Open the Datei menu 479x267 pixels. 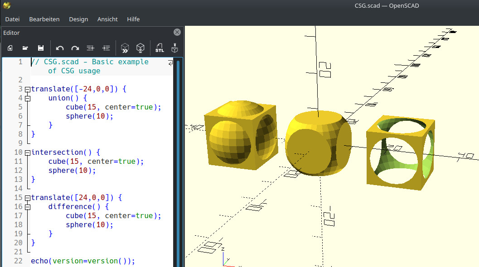(12, 19)
